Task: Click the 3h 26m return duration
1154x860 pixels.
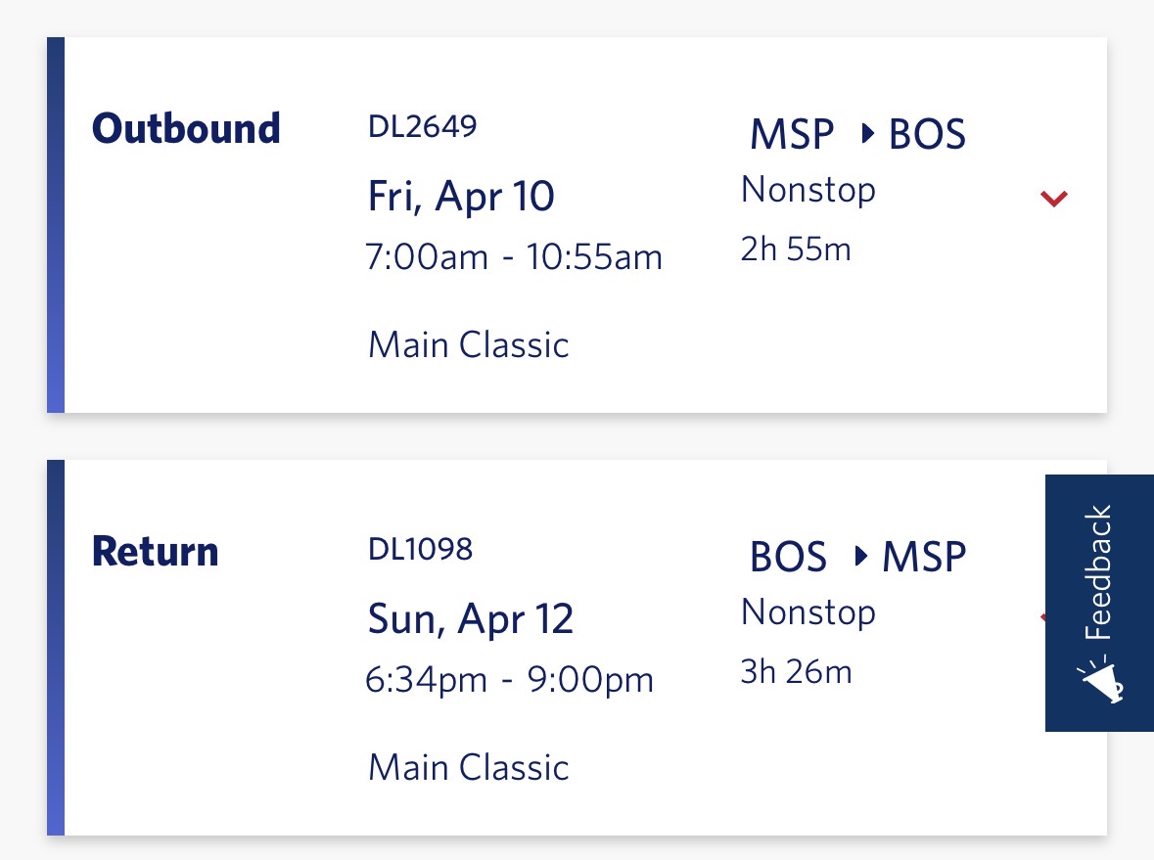Action: click(x=796, y=672)
